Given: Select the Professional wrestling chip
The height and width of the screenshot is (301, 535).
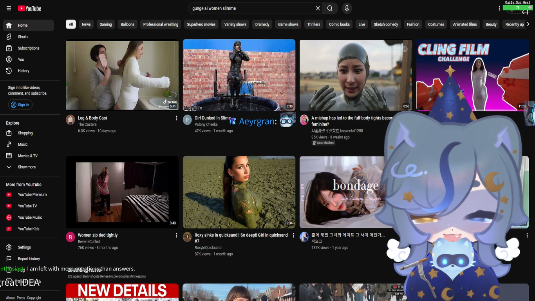Looking at the screenshot, I should click(161, 24).
